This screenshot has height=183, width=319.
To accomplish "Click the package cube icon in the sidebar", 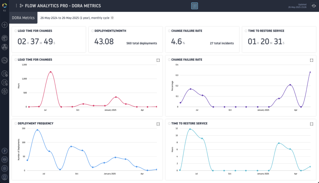I will click(x=5, y=38).
